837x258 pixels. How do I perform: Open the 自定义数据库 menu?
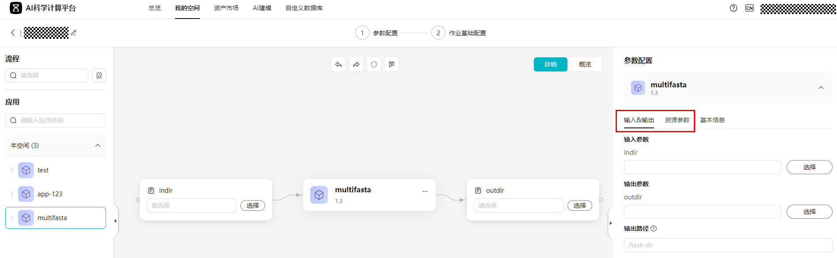coord(304,8)
